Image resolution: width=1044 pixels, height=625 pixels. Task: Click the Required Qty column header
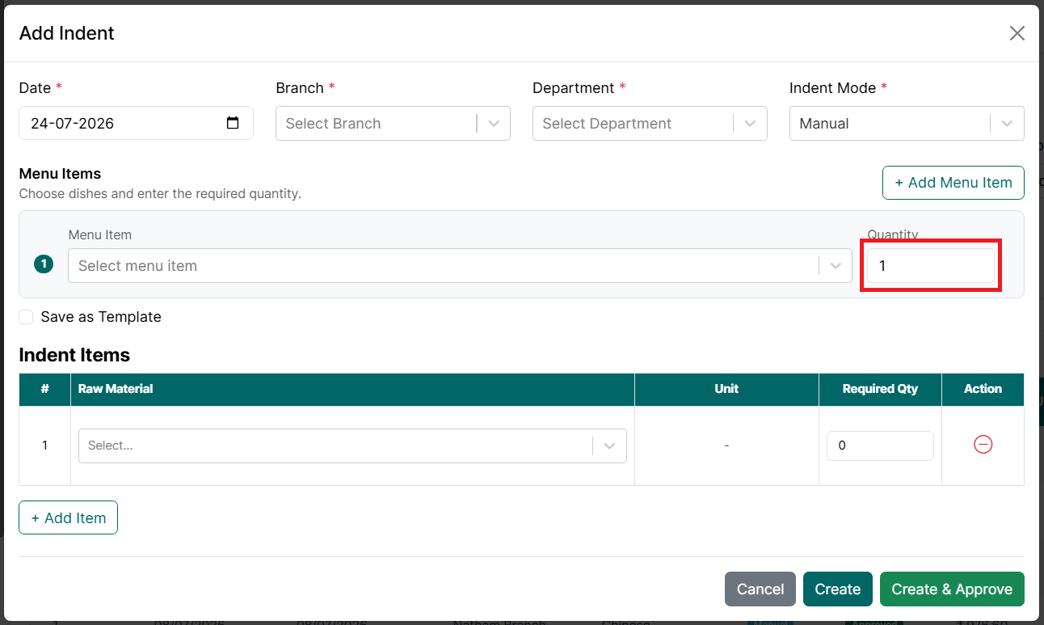tap(880, 389)
